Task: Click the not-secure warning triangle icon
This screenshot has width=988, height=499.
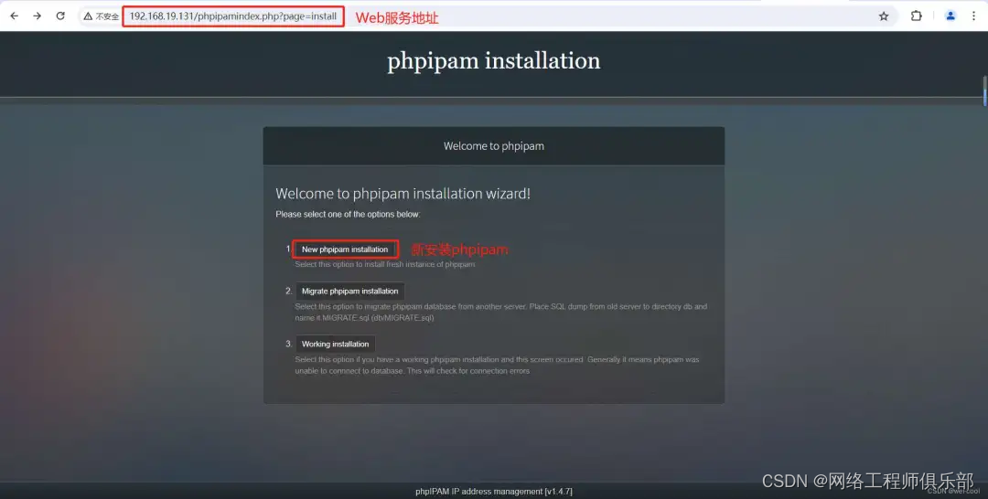Action: (88, 16)
